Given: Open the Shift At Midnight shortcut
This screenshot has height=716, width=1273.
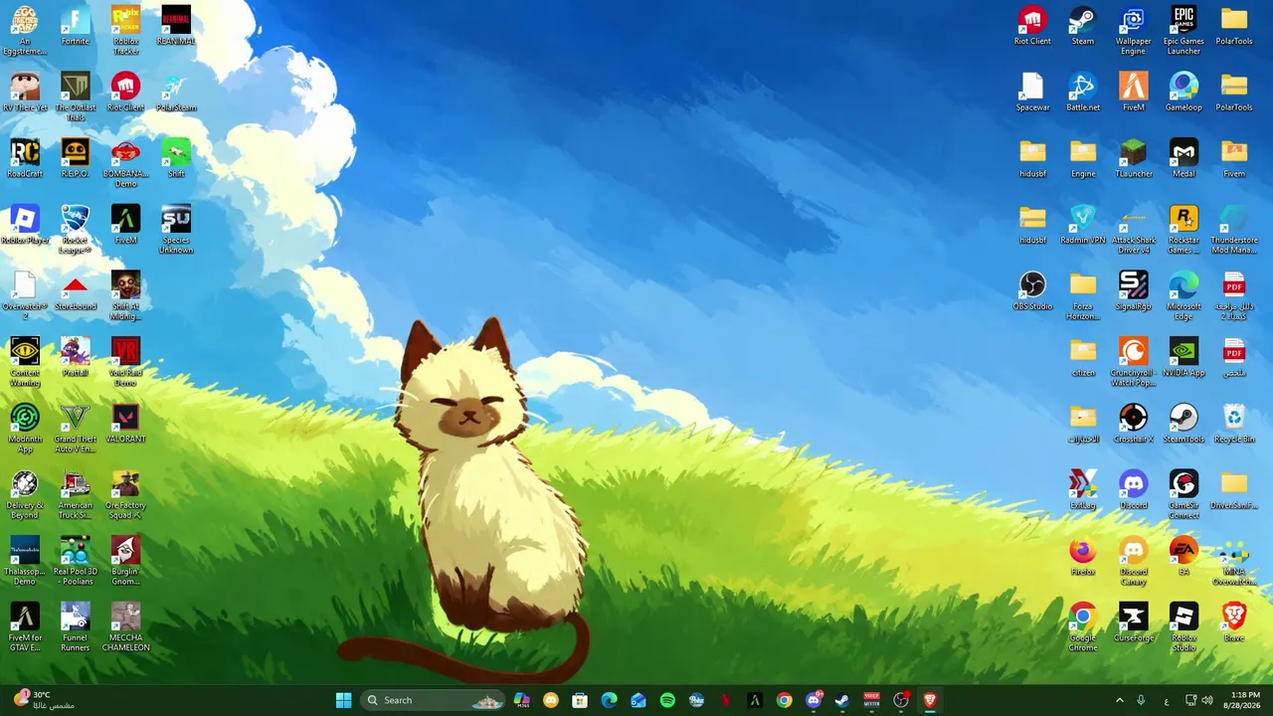Looking at the screenshot, I should click(125, 295).
